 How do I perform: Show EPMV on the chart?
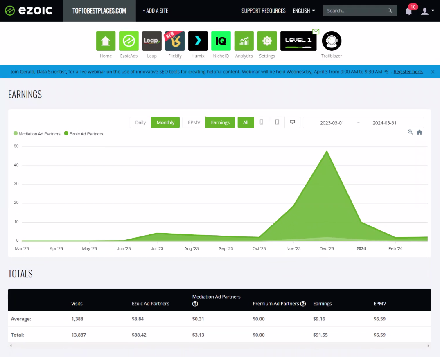click(194, 122)
